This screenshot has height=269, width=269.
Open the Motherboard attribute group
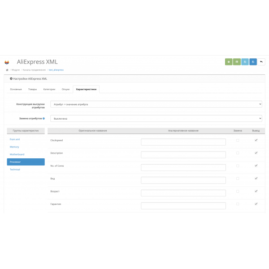coord(17,154)
